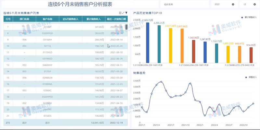
Task: Open the year dropdown showing 2022
Action: pyautogui.click(x=224, y=5)
